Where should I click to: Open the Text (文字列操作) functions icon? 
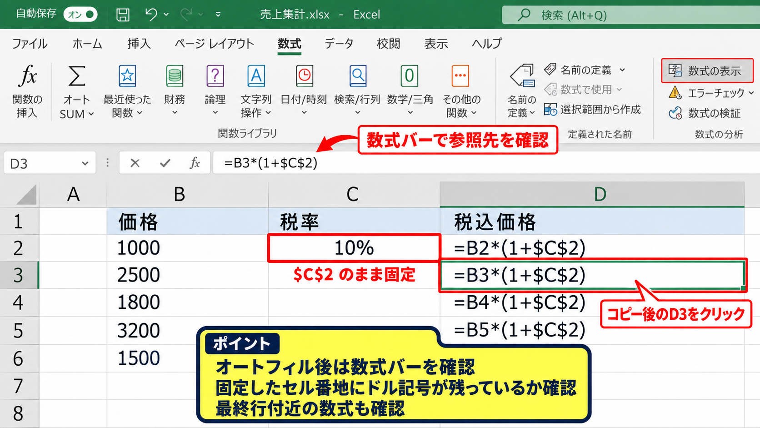click(x=256, y=76)
